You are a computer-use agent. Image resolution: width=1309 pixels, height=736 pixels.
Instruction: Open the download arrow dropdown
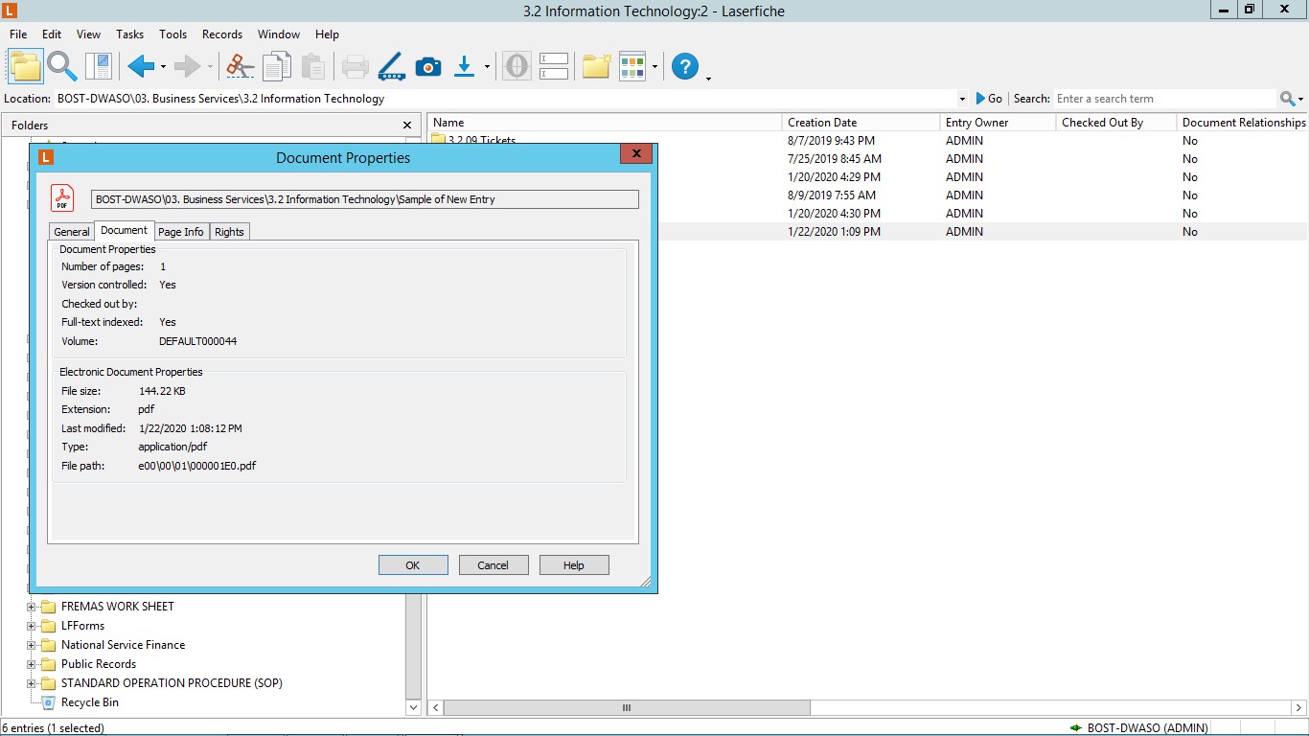point(487,67)
